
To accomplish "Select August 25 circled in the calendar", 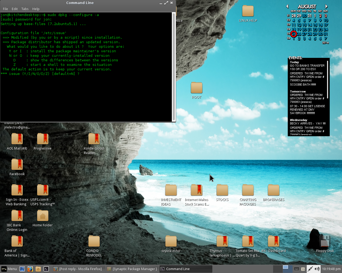I will click(x=294, y=34).
